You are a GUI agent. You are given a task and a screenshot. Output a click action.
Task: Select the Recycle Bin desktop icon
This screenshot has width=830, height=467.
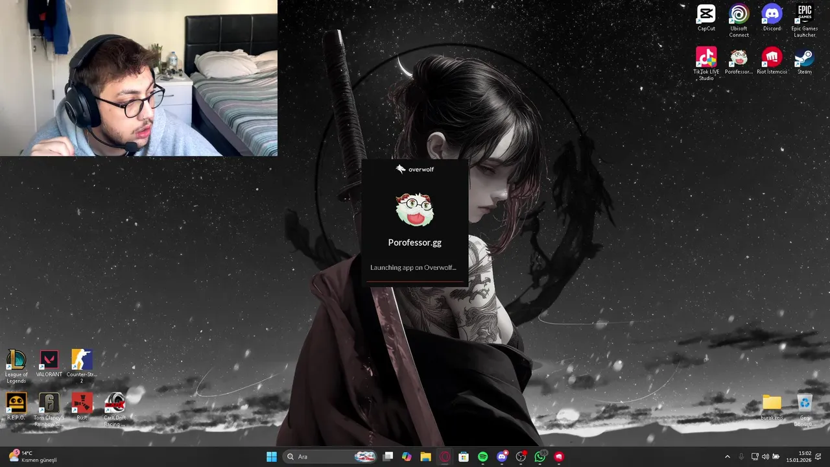coord(805,410)
